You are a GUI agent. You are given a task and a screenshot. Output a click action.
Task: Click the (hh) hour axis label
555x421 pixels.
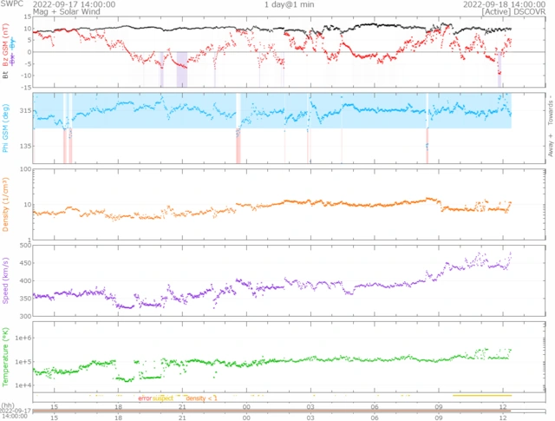coord(7,405)
